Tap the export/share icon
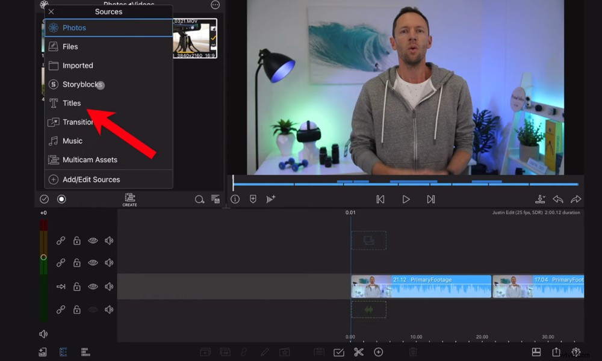 point(554,352)
